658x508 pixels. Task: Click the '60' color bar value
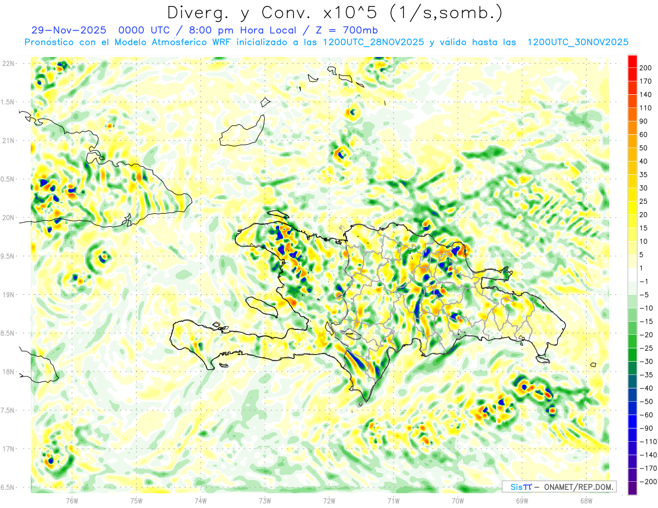(x=645, y=135)
